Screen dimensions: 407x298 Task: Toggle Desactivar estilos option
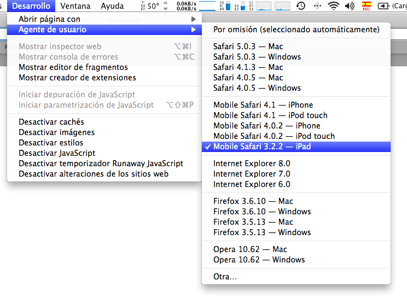104,143
